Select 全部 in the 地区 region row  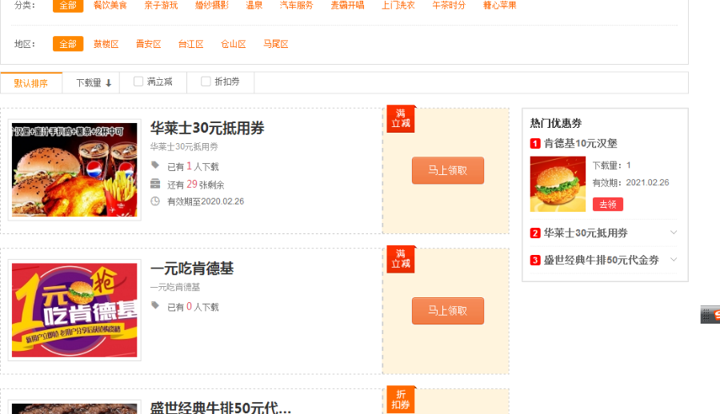68,44
